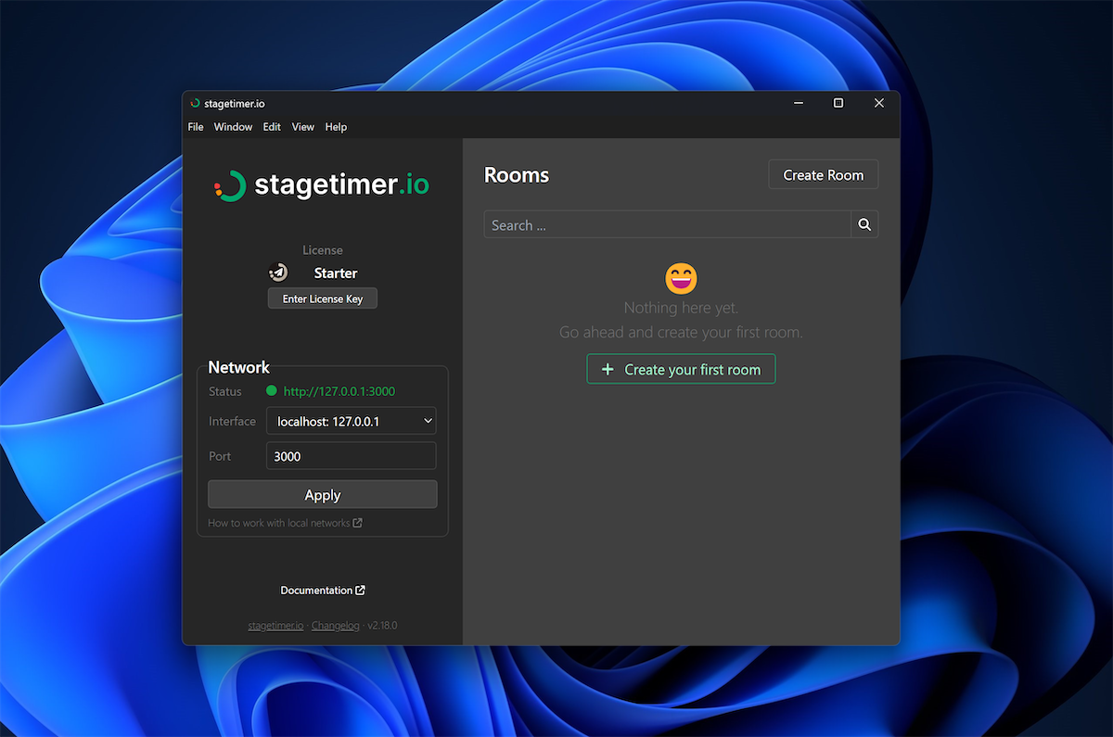
Task: Click the green status dot beside the server URL
Action: tap(270, 390)
